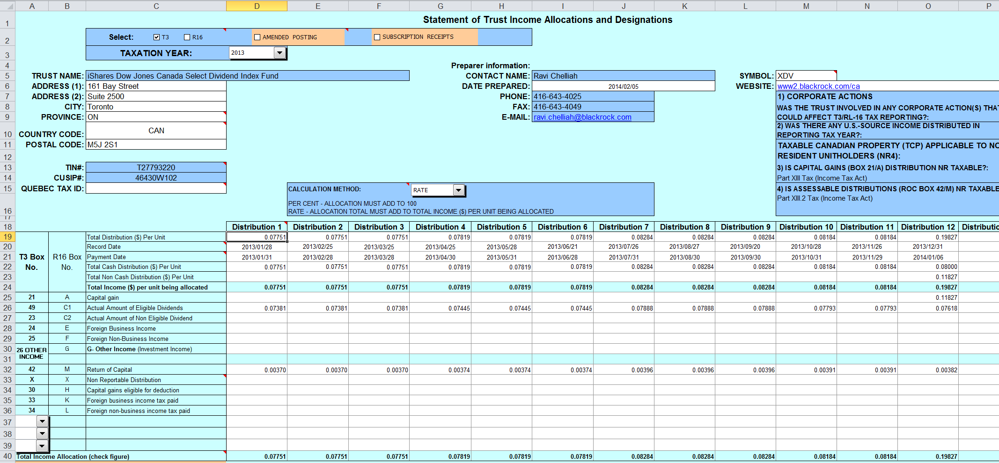The height and width of the screenshot is (463, 999).
Task: Select the check figure total 0.19827
Action: [x=928, y=456]
